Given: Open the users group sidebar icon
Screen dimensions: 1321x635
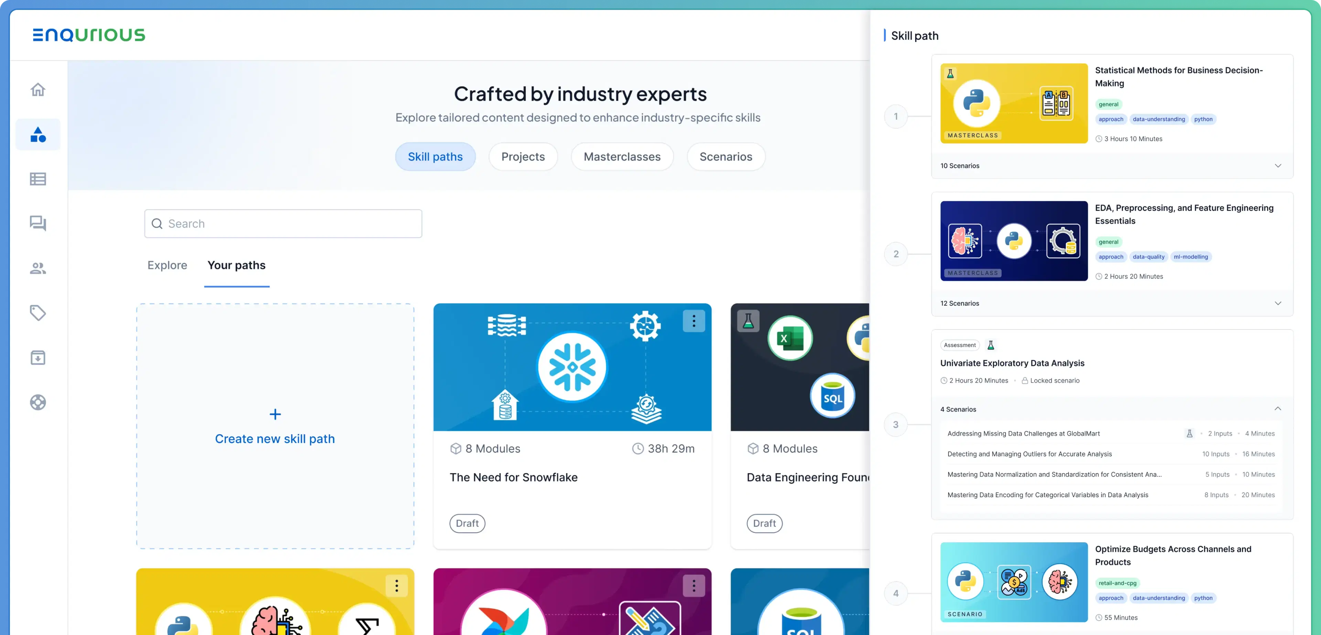Looking at the screenshot, I should (38, 268).
